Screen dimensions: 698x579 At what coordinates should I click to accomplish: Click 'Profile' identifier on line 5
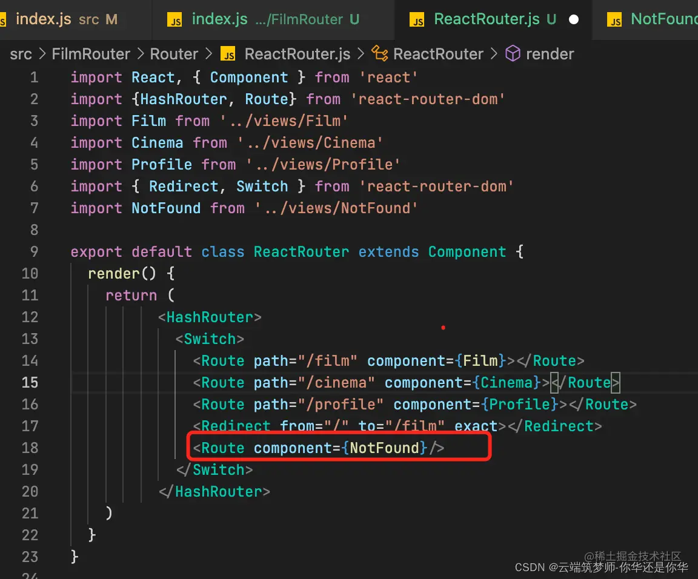pyautogui.click(x=162, y=165)
